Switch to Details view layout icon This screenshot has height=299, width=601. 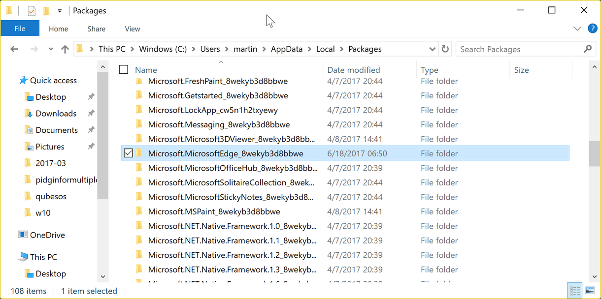click(574, 291)
